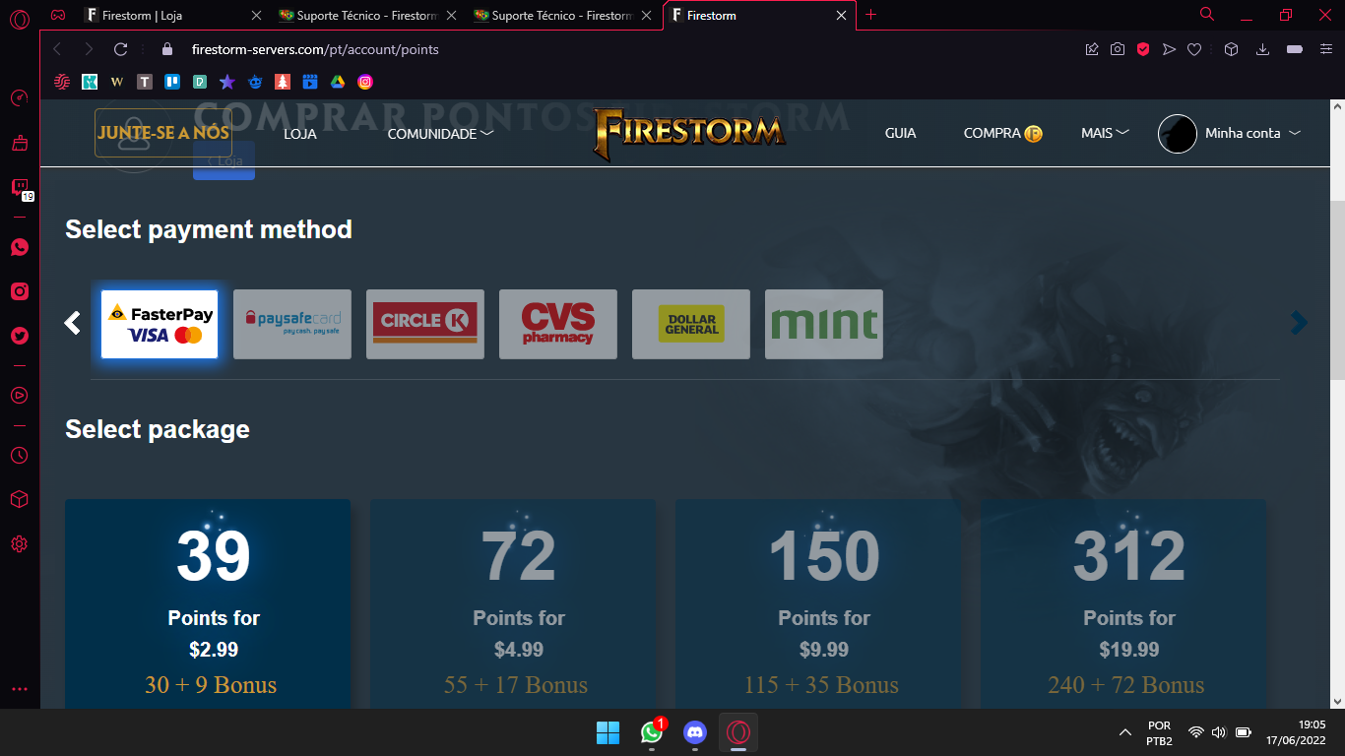Image resolution: width=1345 pixels, height=756 pixels.
Task: Open the Trello bookmark icon
Action: (172, 82)
